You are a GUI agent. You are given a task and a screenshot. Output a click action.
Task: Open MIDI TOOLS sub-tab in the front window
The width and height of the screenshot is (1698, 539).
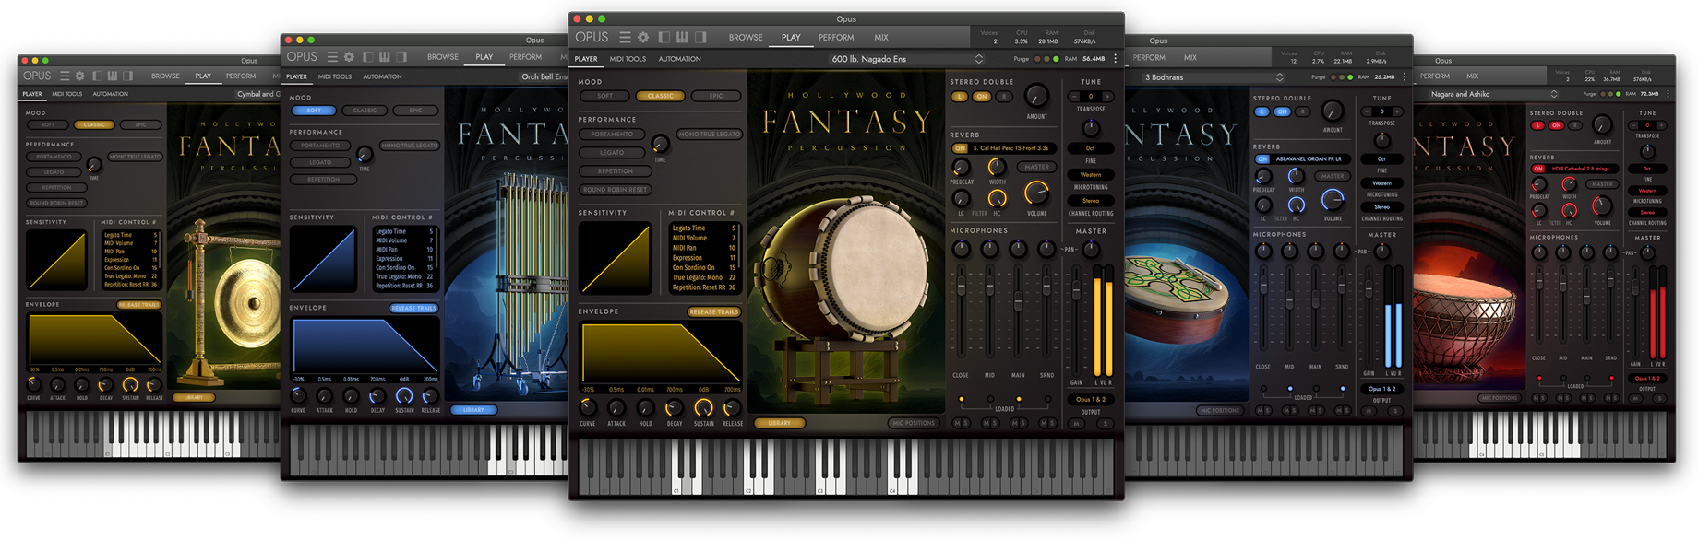pos(628,59)
